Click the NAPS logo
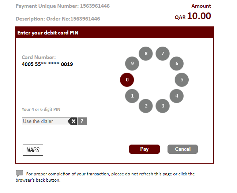The height and width of the screenshot is (193, 237). 33,150
